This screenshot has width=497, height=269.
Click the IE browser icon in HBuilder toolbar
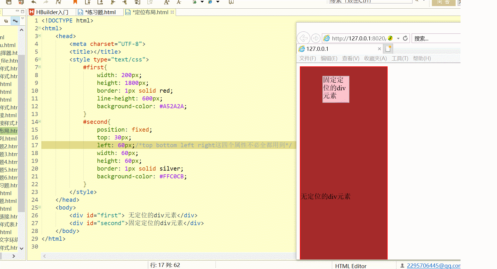pos(210,2)
